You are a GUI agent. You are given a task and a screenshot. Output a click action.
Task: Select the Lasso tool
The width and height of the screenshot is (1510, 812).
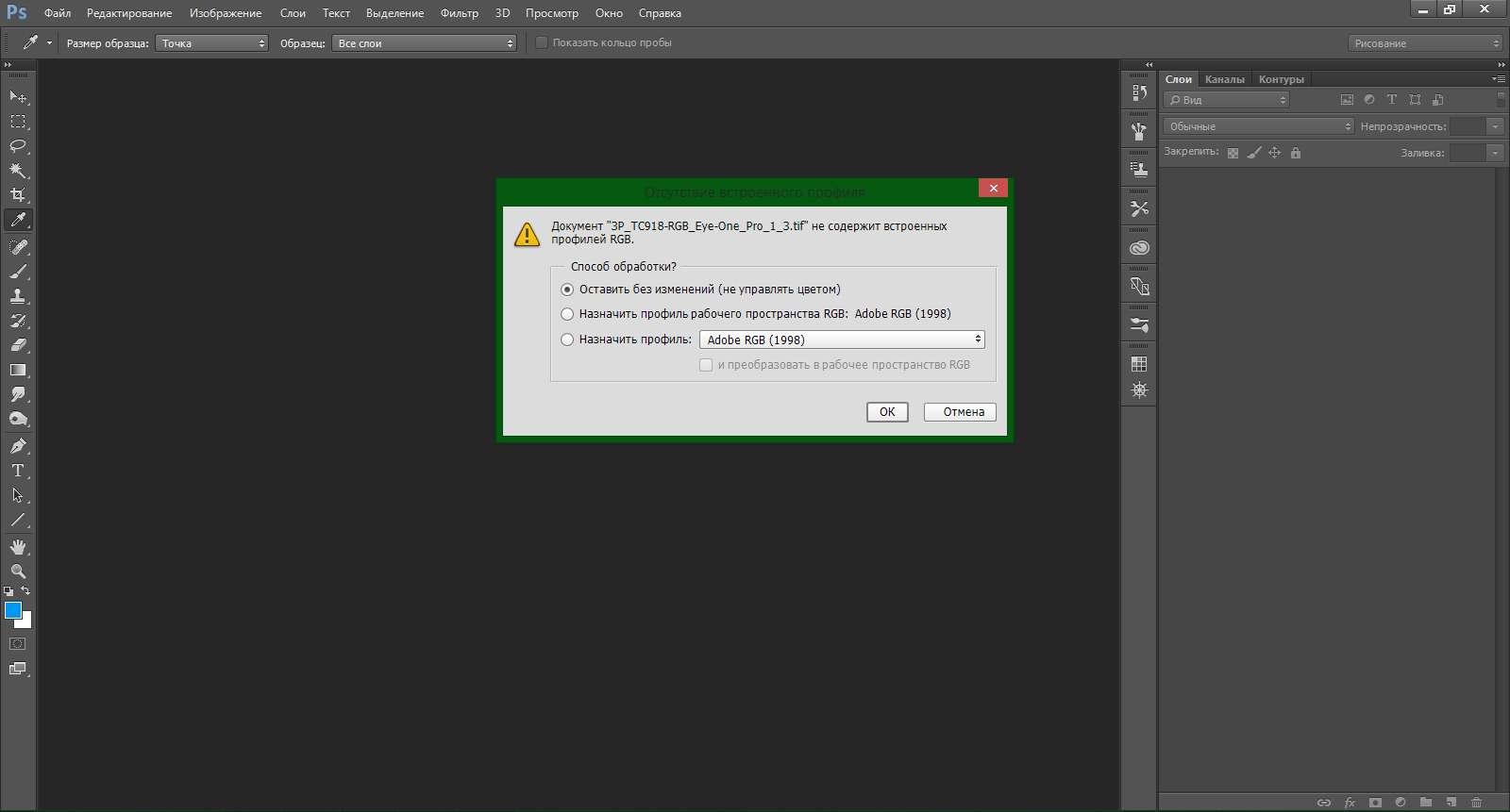pos(18,146)
